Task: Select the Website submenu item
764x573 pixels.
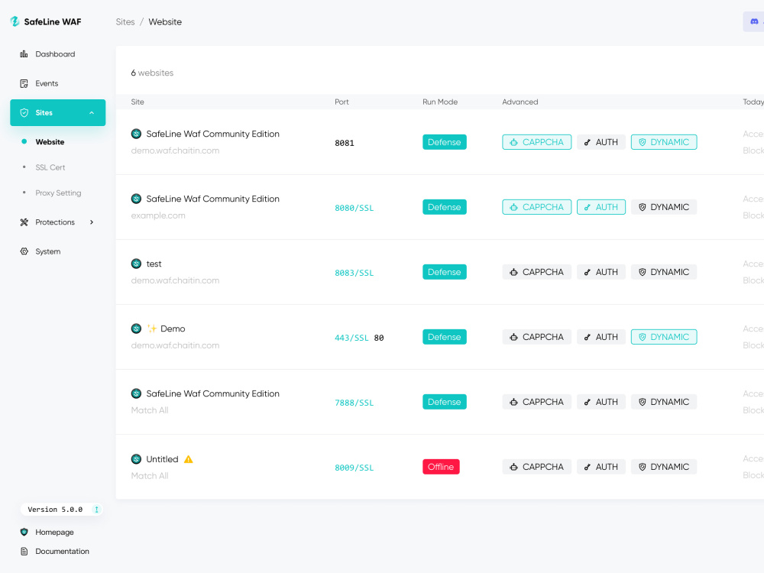Action: (50, 142)
